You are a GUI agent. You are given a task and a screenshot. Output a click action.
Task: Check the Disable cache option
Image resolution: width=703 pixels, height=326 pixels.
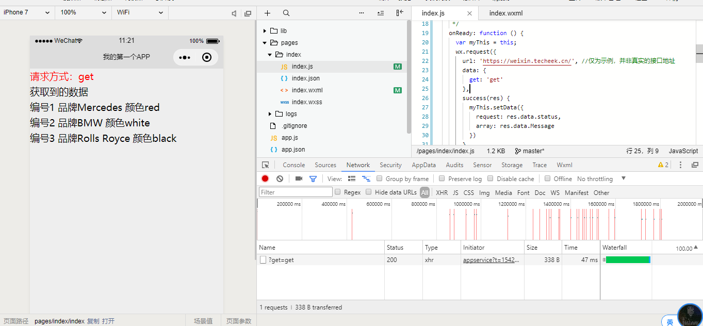tap(490, 178)
